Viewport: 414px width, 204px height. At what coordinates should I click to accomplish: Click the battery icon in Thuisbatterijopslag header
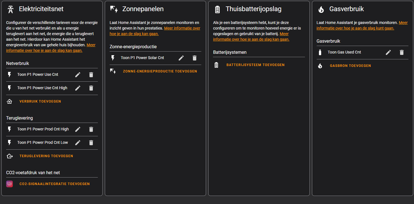217,9
